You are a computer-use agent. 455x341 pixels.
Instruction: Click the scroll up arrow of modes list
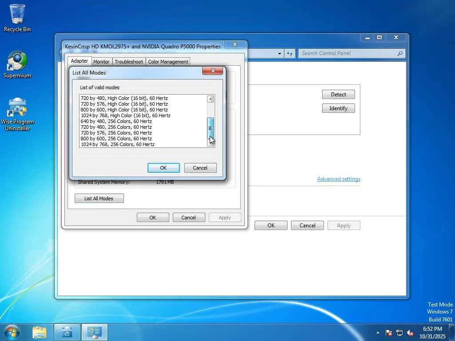coord(210,99)
